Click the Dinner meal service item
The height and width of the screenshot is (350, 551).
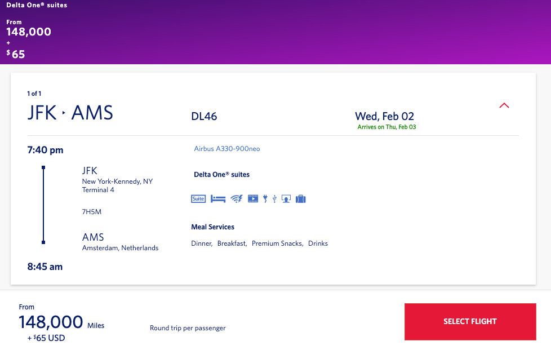[202, 243]
